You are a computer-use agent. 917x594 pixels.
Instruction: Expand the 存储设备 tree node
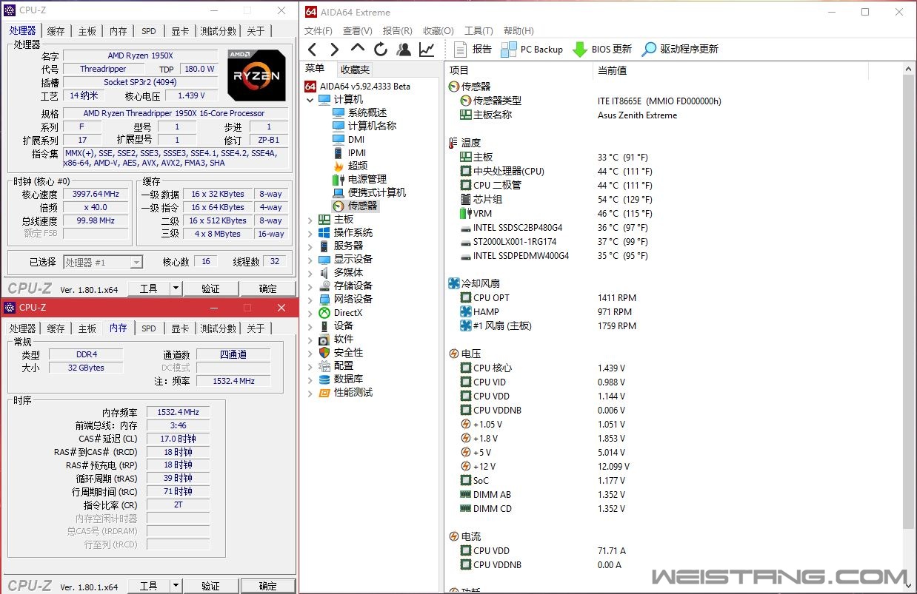310,286
